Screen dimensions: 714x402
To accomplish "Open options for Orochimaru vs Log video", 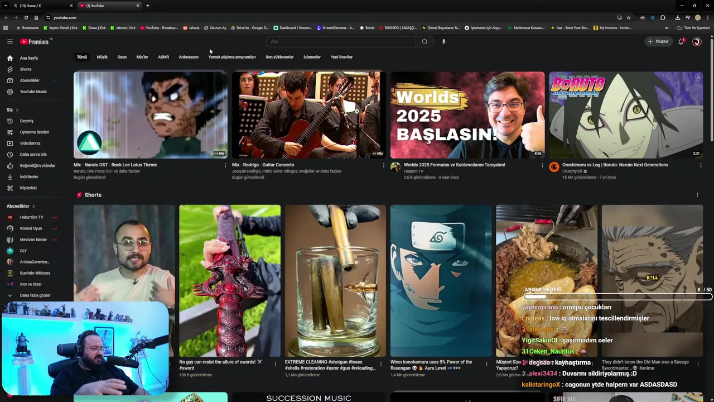I will click(701, 165).
